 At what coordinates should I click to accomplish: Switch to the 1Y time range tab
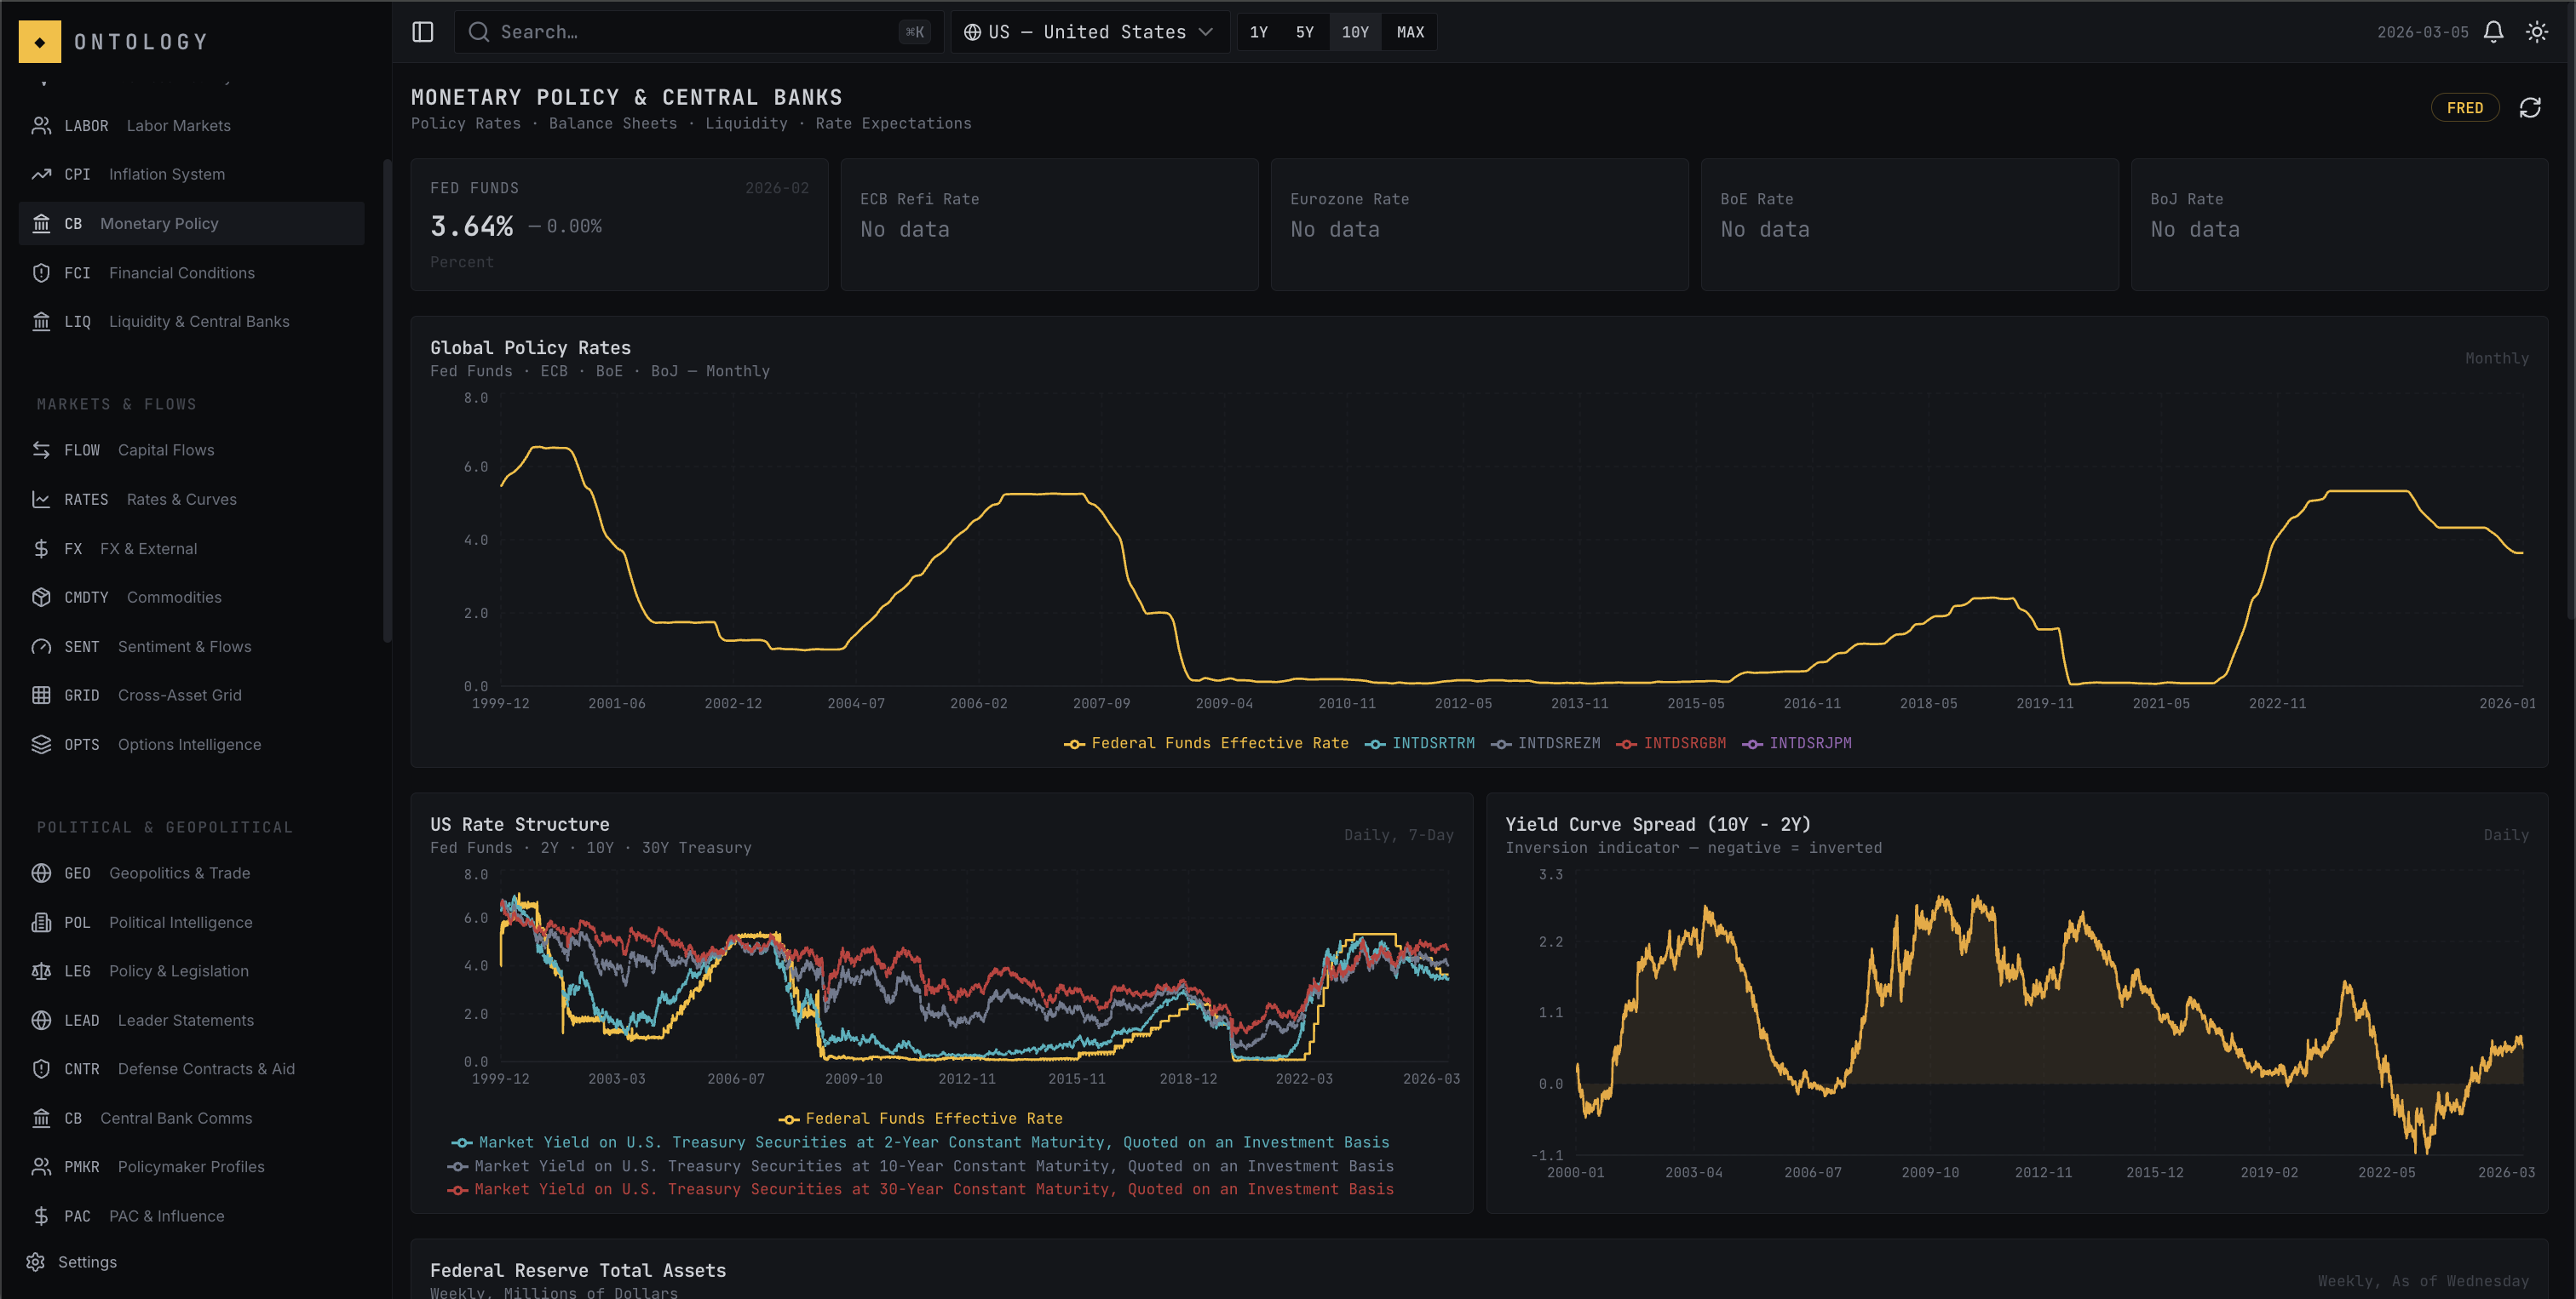[x=1258, y=31]
